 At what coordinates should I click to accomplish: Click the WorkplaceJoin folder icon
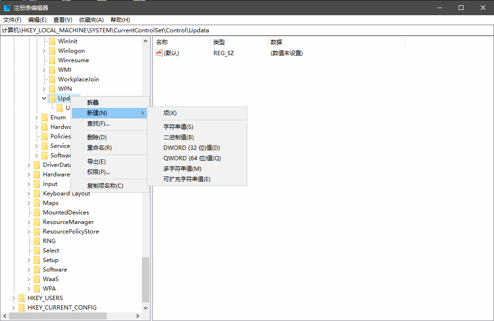point(52,79)
